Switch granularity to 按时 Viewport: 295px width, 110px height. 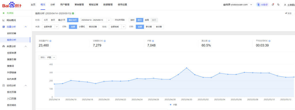(133, 20)
